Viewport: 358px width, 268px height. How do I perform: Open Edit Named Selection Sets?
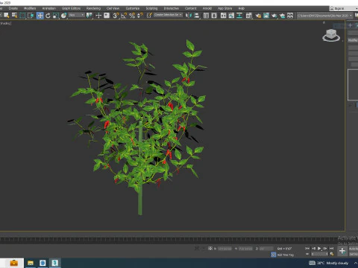tap(149, 16)
